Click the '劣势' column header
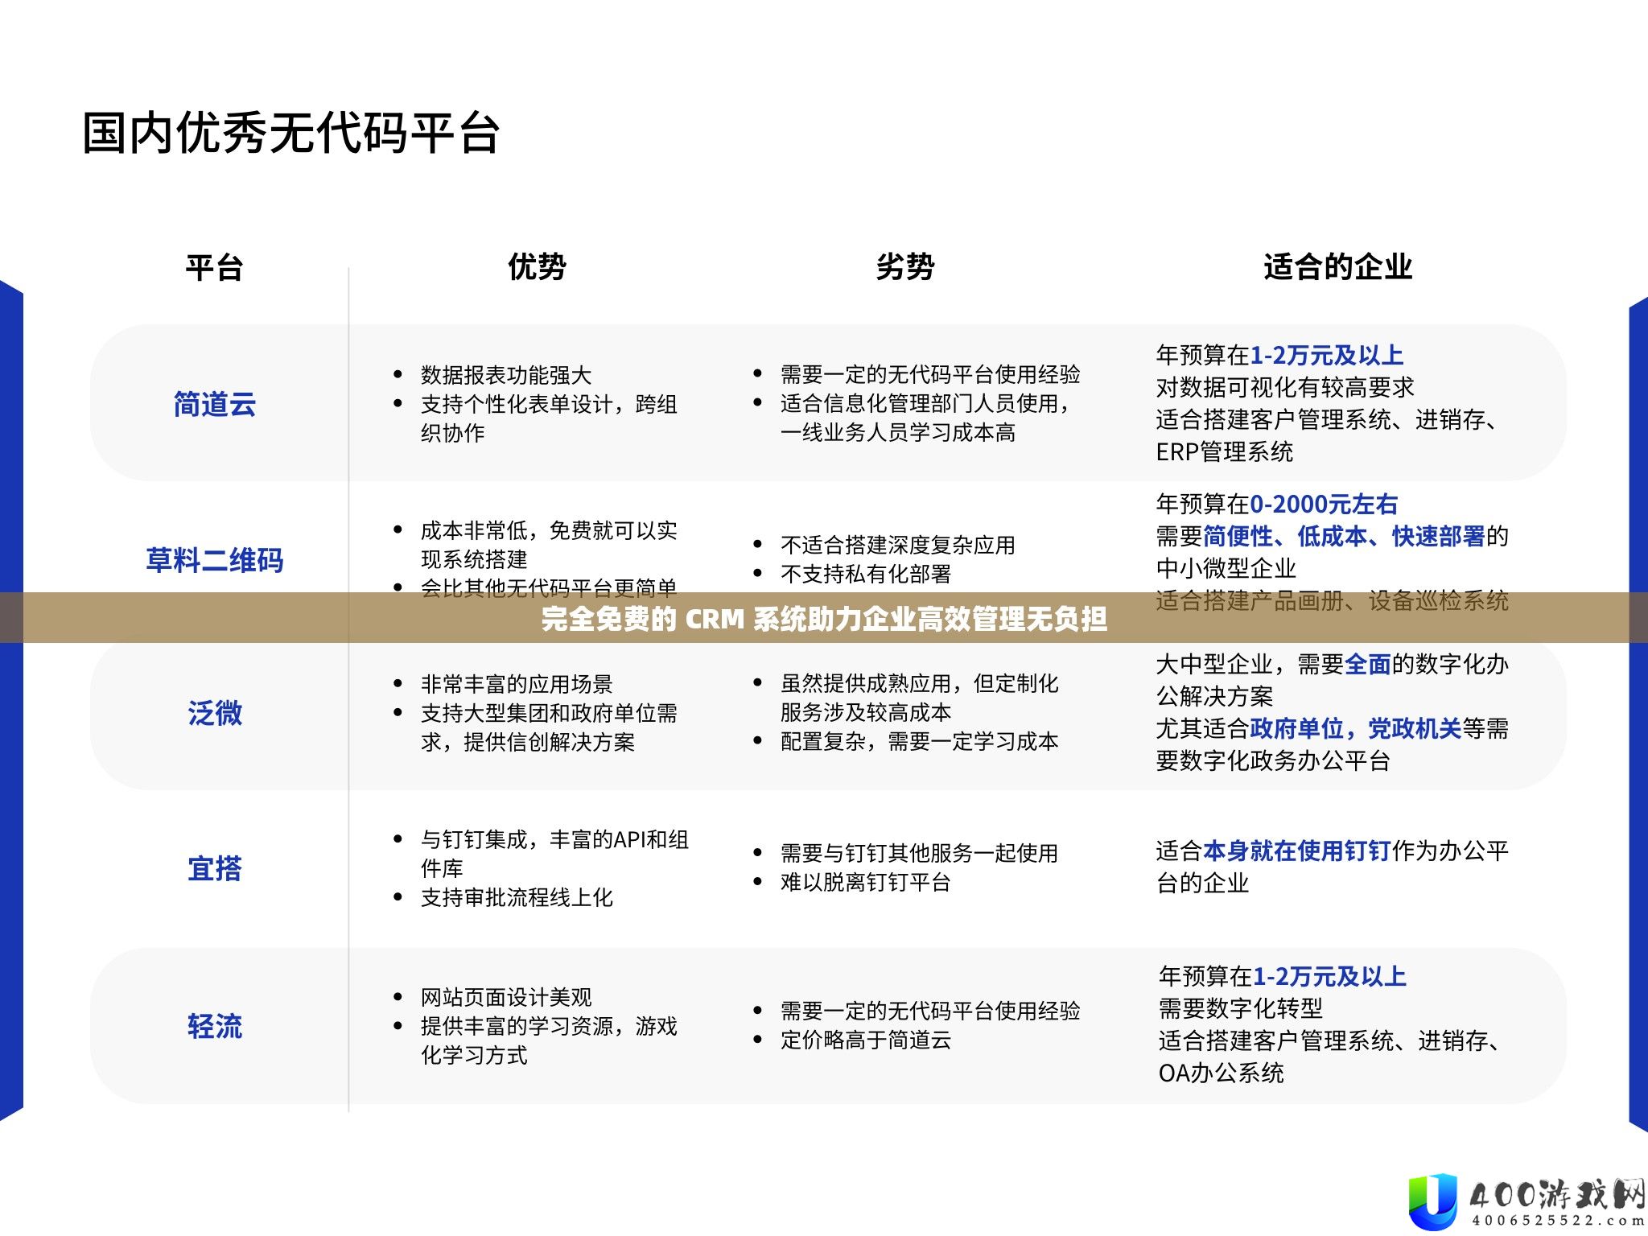The height and width of the screenshot is (1236, 1648). click(905, 266)
